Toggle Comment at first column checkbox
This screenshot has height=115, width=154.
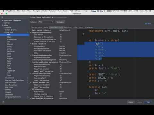[61, 37]
